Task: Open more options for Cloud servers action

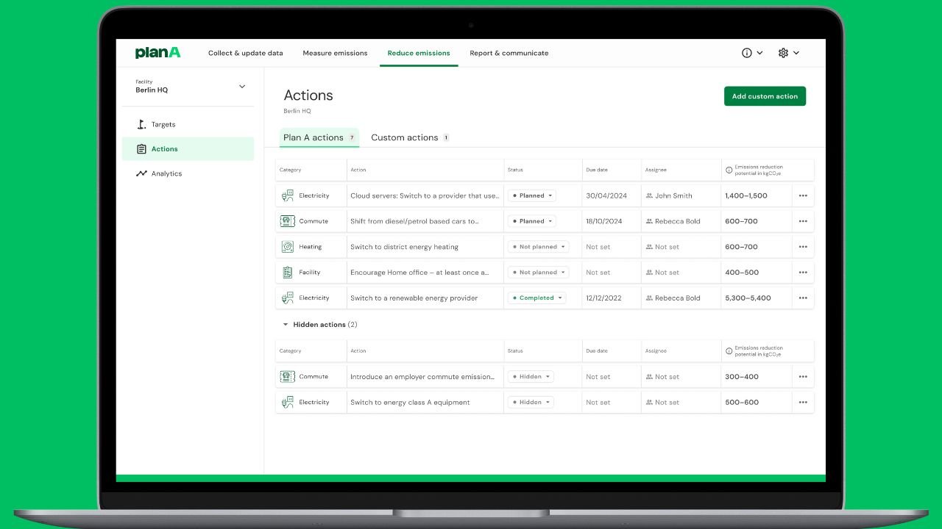Action: 803,196
